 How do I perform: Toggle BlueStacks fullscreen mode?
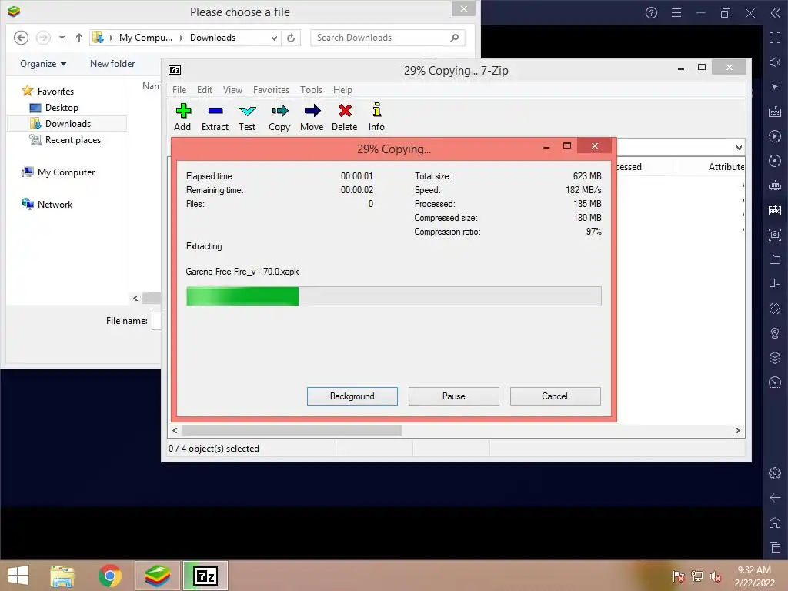point(775,38)
